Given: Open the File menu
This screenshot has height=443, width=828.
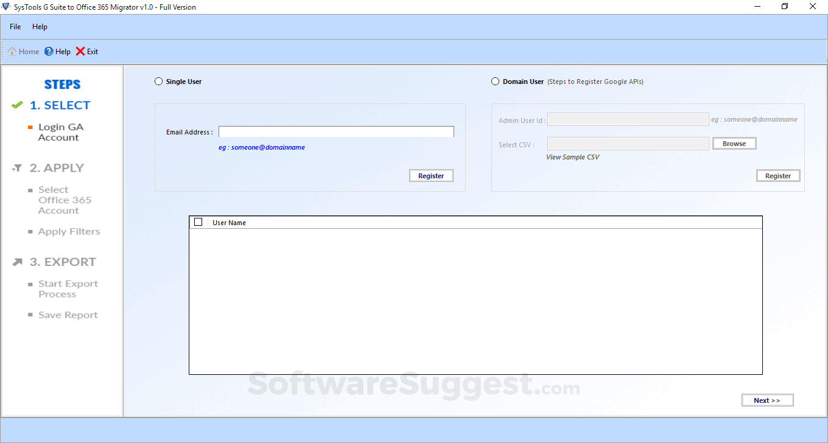Looking at the screenshot, I should click(15, 27).
